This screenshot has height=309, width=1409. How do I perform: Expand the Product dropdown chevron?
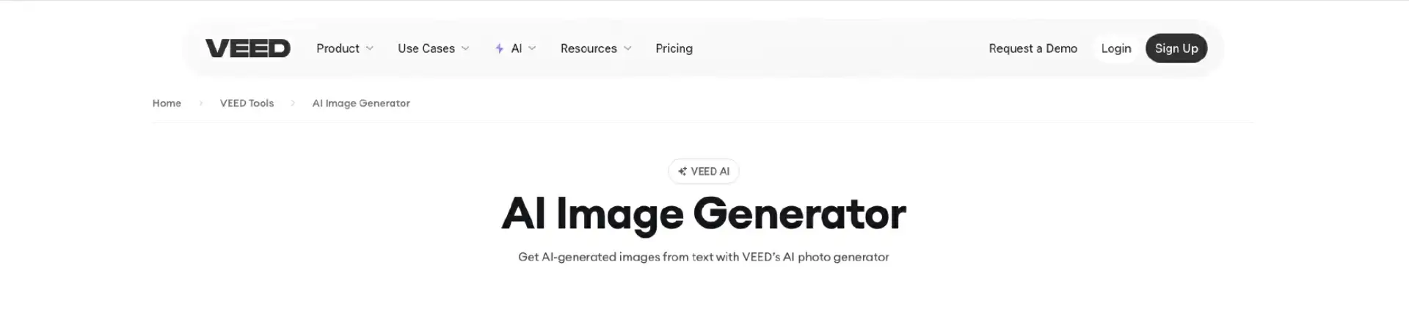[x=370, y=48]
